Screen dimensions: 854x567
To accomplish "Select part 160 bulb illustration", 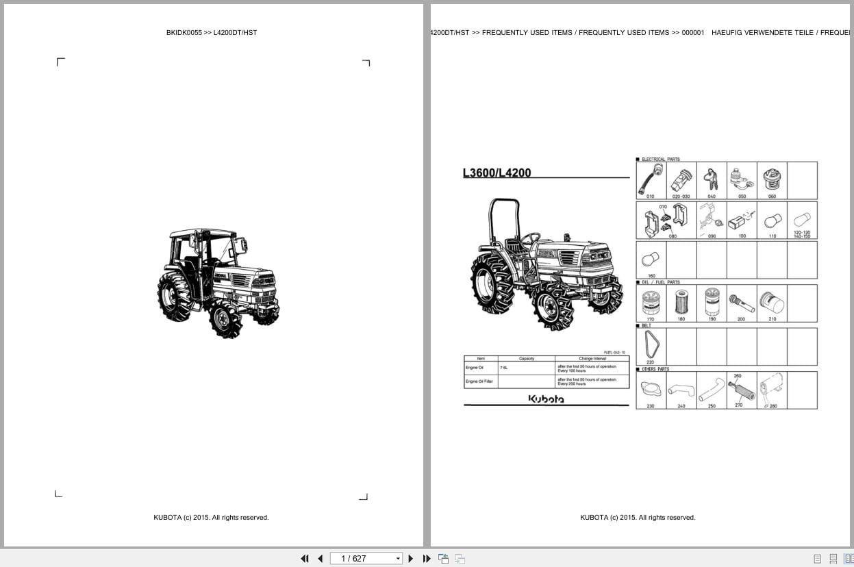I will [651, 260].
